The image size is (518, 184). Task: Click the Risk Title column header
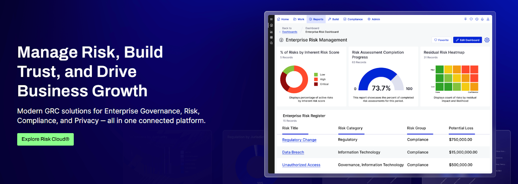(x=290, y=128)
